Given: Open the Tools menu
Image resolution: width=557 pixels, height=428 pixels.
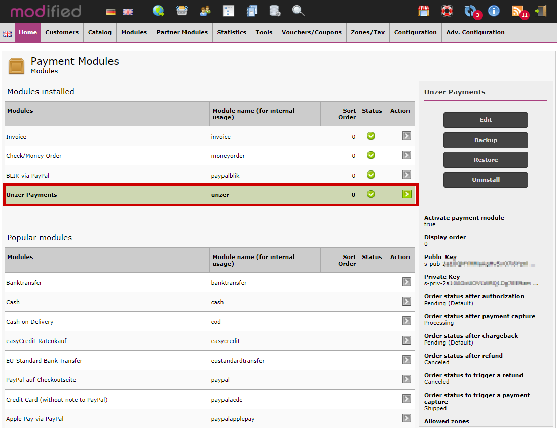Looking at the screenshot, I should (264, 32).
